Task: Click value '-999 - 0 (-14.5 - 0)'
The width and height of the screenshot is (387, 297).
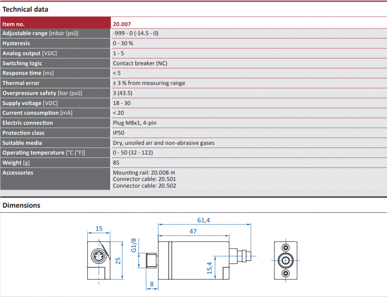Action: point(136,33)
